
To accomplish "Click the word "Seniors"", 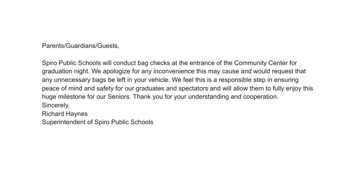I will [x=119, y=97].
